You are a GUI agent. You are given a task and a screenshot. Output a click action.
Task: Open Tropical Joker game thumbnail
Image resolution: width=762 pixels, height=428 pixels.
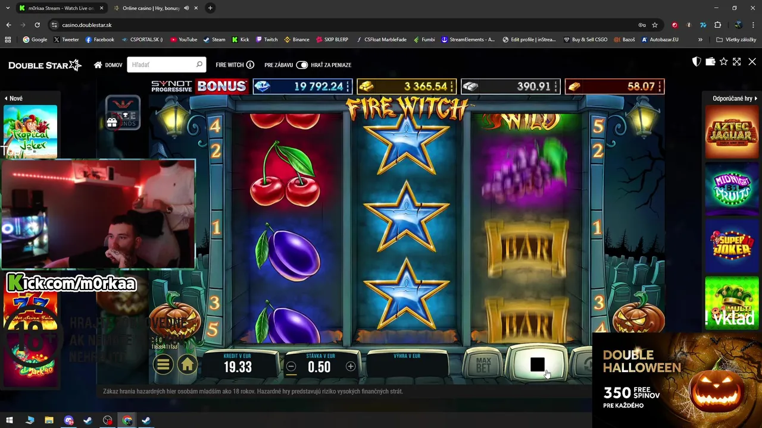pyautogui.click(x=30, y=132)
